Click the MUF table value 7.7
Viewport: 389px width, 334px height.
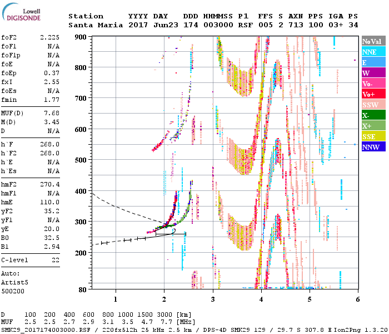click(166, 322)
